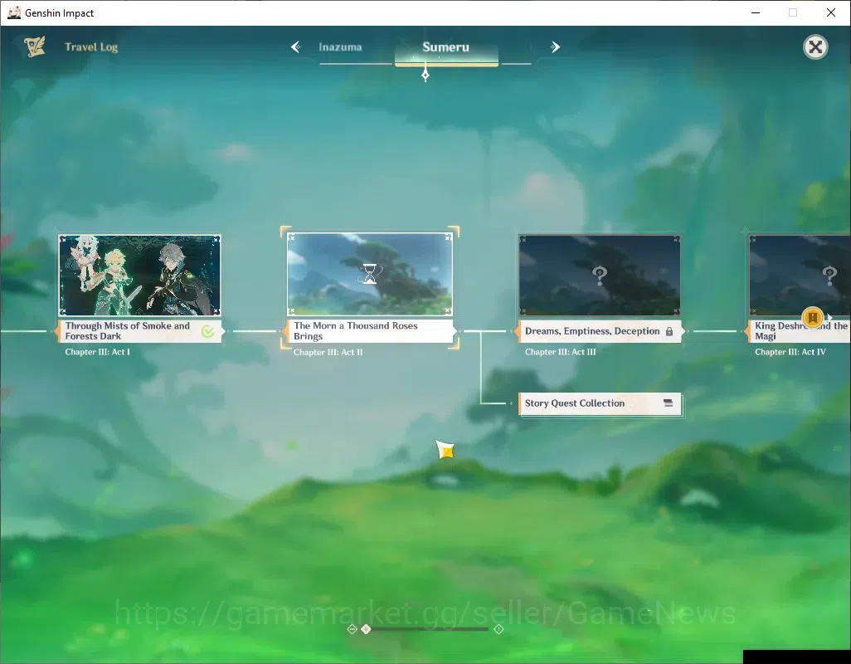This screenshot has height=664, width=851.
Task: Go to previous region with left arrow
Action: coord(296,47)
